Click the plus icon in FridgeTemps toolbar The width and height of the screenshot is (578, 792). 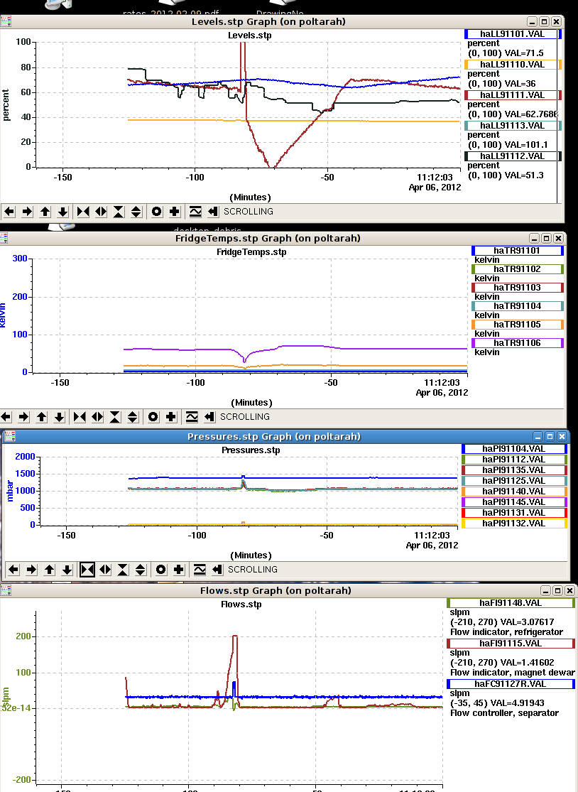click(171, 417)
